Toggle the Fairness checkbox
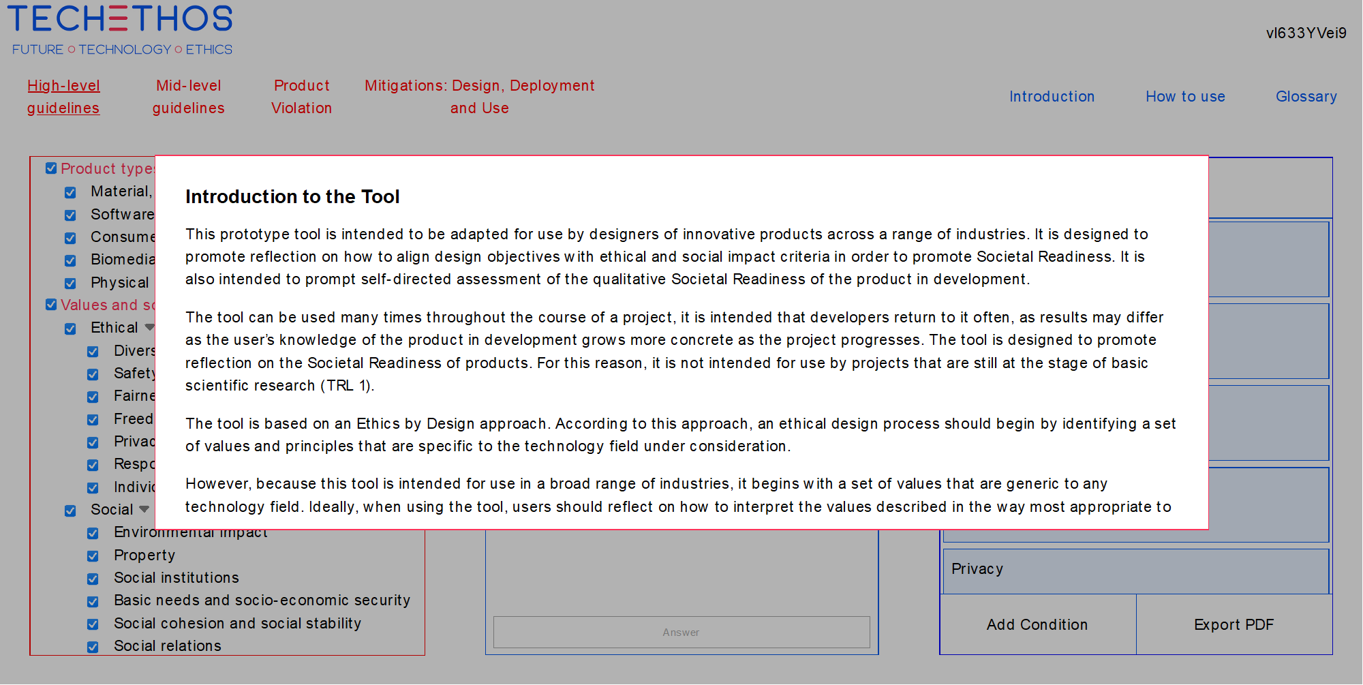 (x=93, y=397)
